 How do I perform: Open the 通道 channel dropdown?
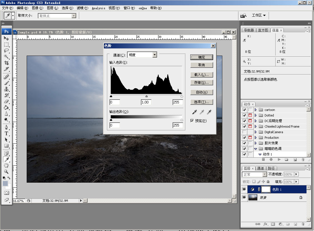coord(154,55)
